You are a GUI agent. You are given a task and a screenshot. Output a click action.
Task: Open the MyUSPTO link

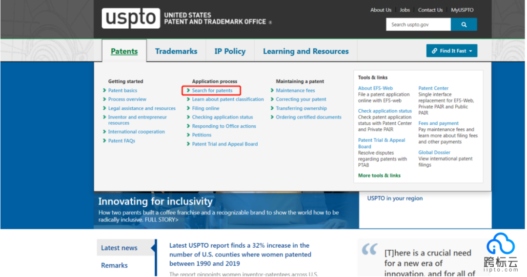pos(462,10)
